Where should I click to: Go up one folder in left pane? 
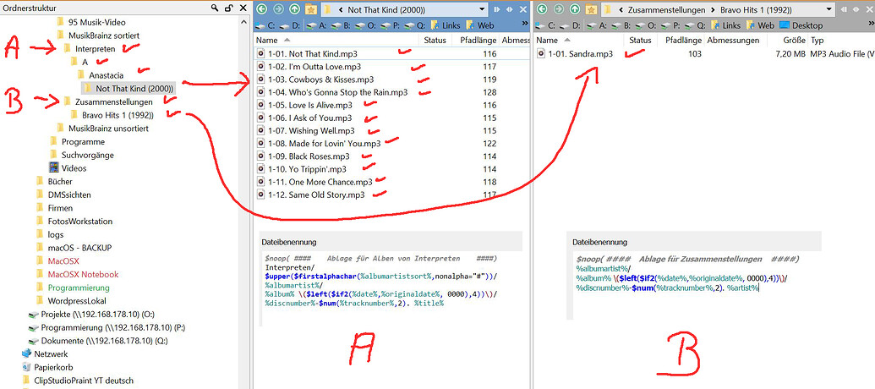295,9
